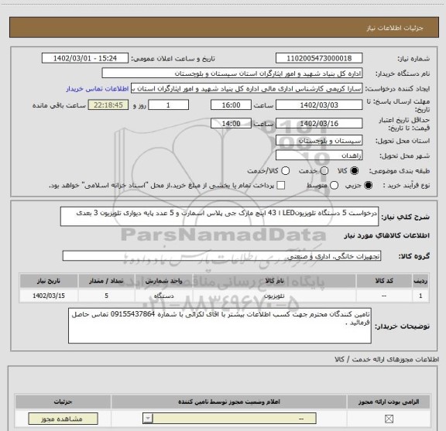Image resolution: width=446 pixels, height=431 pixels.
Task: Click the announcement date field 1402/03/01 - 15:24
Action: (85, 58)
